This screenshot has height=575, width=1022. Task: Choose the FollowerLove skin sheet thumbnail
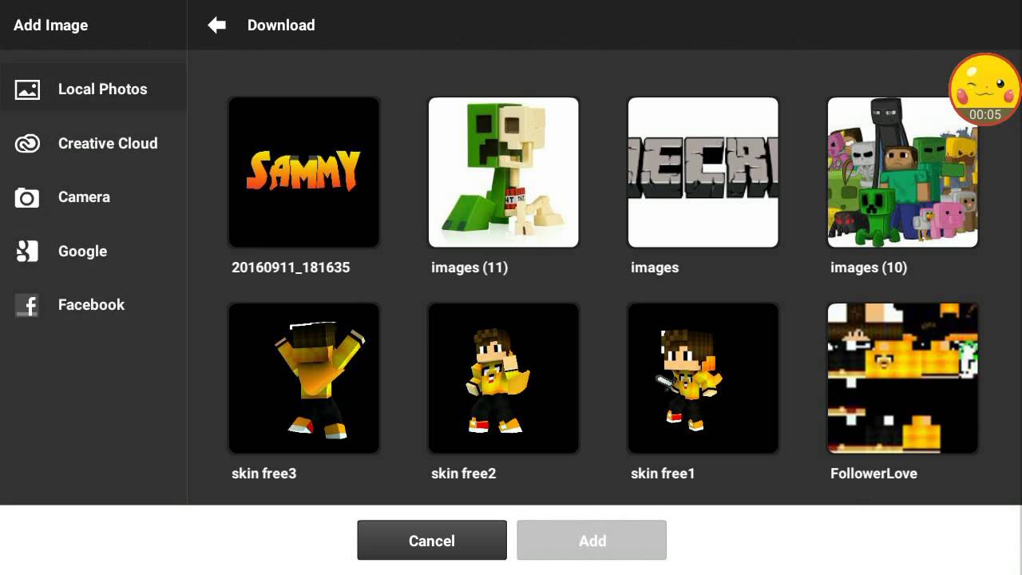[902, 378]
